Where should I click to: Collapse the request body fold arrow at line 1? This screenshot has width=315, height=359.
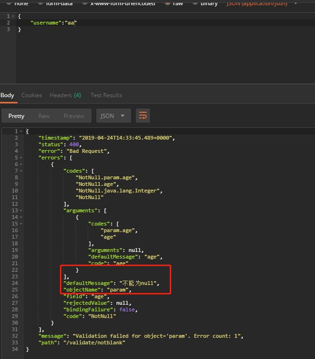click(12, 16)
